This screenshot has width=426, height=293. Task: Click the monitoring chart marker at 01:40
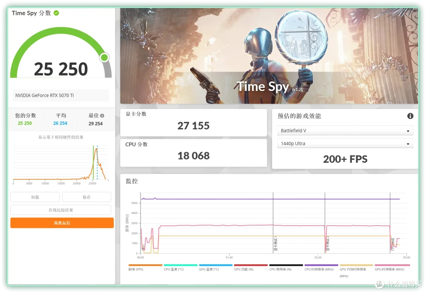[229, 257]
